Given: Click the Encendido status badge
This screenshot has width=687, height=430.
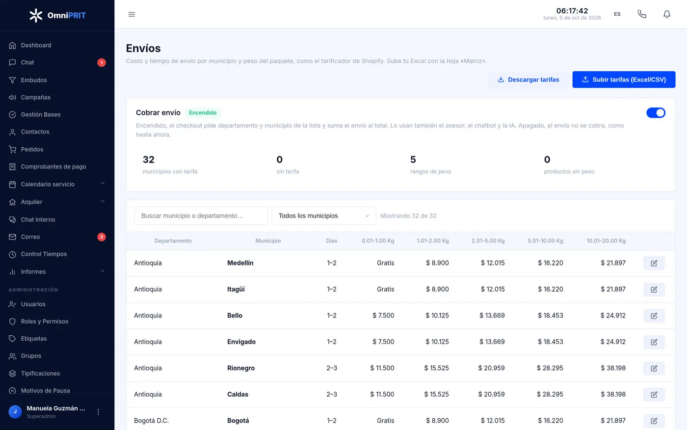Looking at the screenshot, I should pos(203,113).
